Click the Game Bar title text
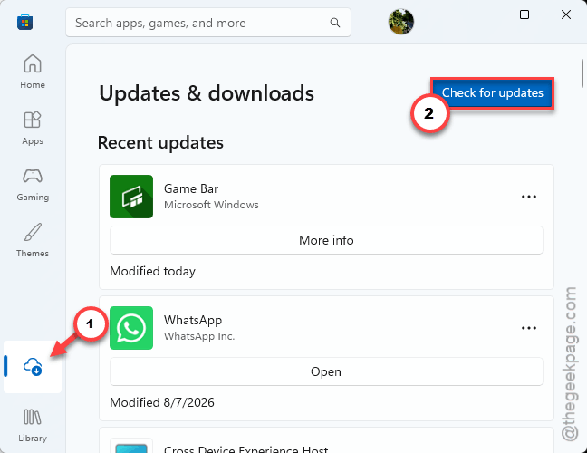The width and height of the screenshot is (587, 453). click(191, 188)
